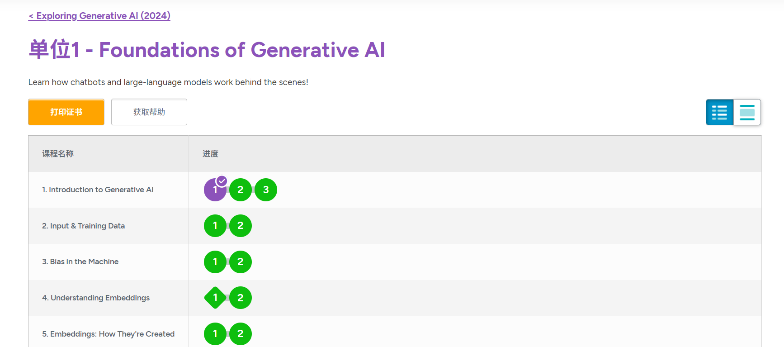
Task: Open level 2 bubble of Embeddings: How They're Created
Action: click(241, 334)
